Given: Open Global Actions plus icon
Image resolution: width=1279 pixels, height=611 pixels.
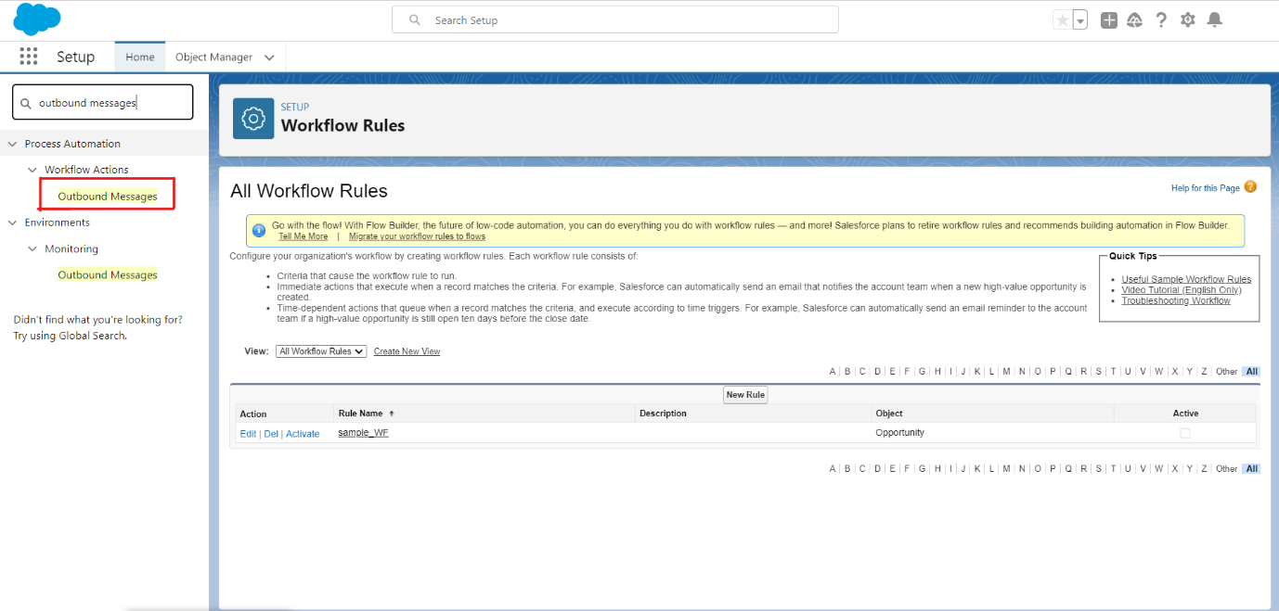Looking at the screenshot, I should coord(1109,20).
